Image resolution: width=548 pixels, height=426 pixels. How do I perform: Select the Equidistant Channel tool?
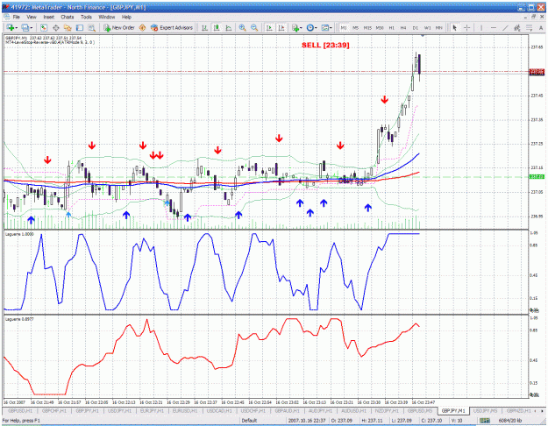517,27
